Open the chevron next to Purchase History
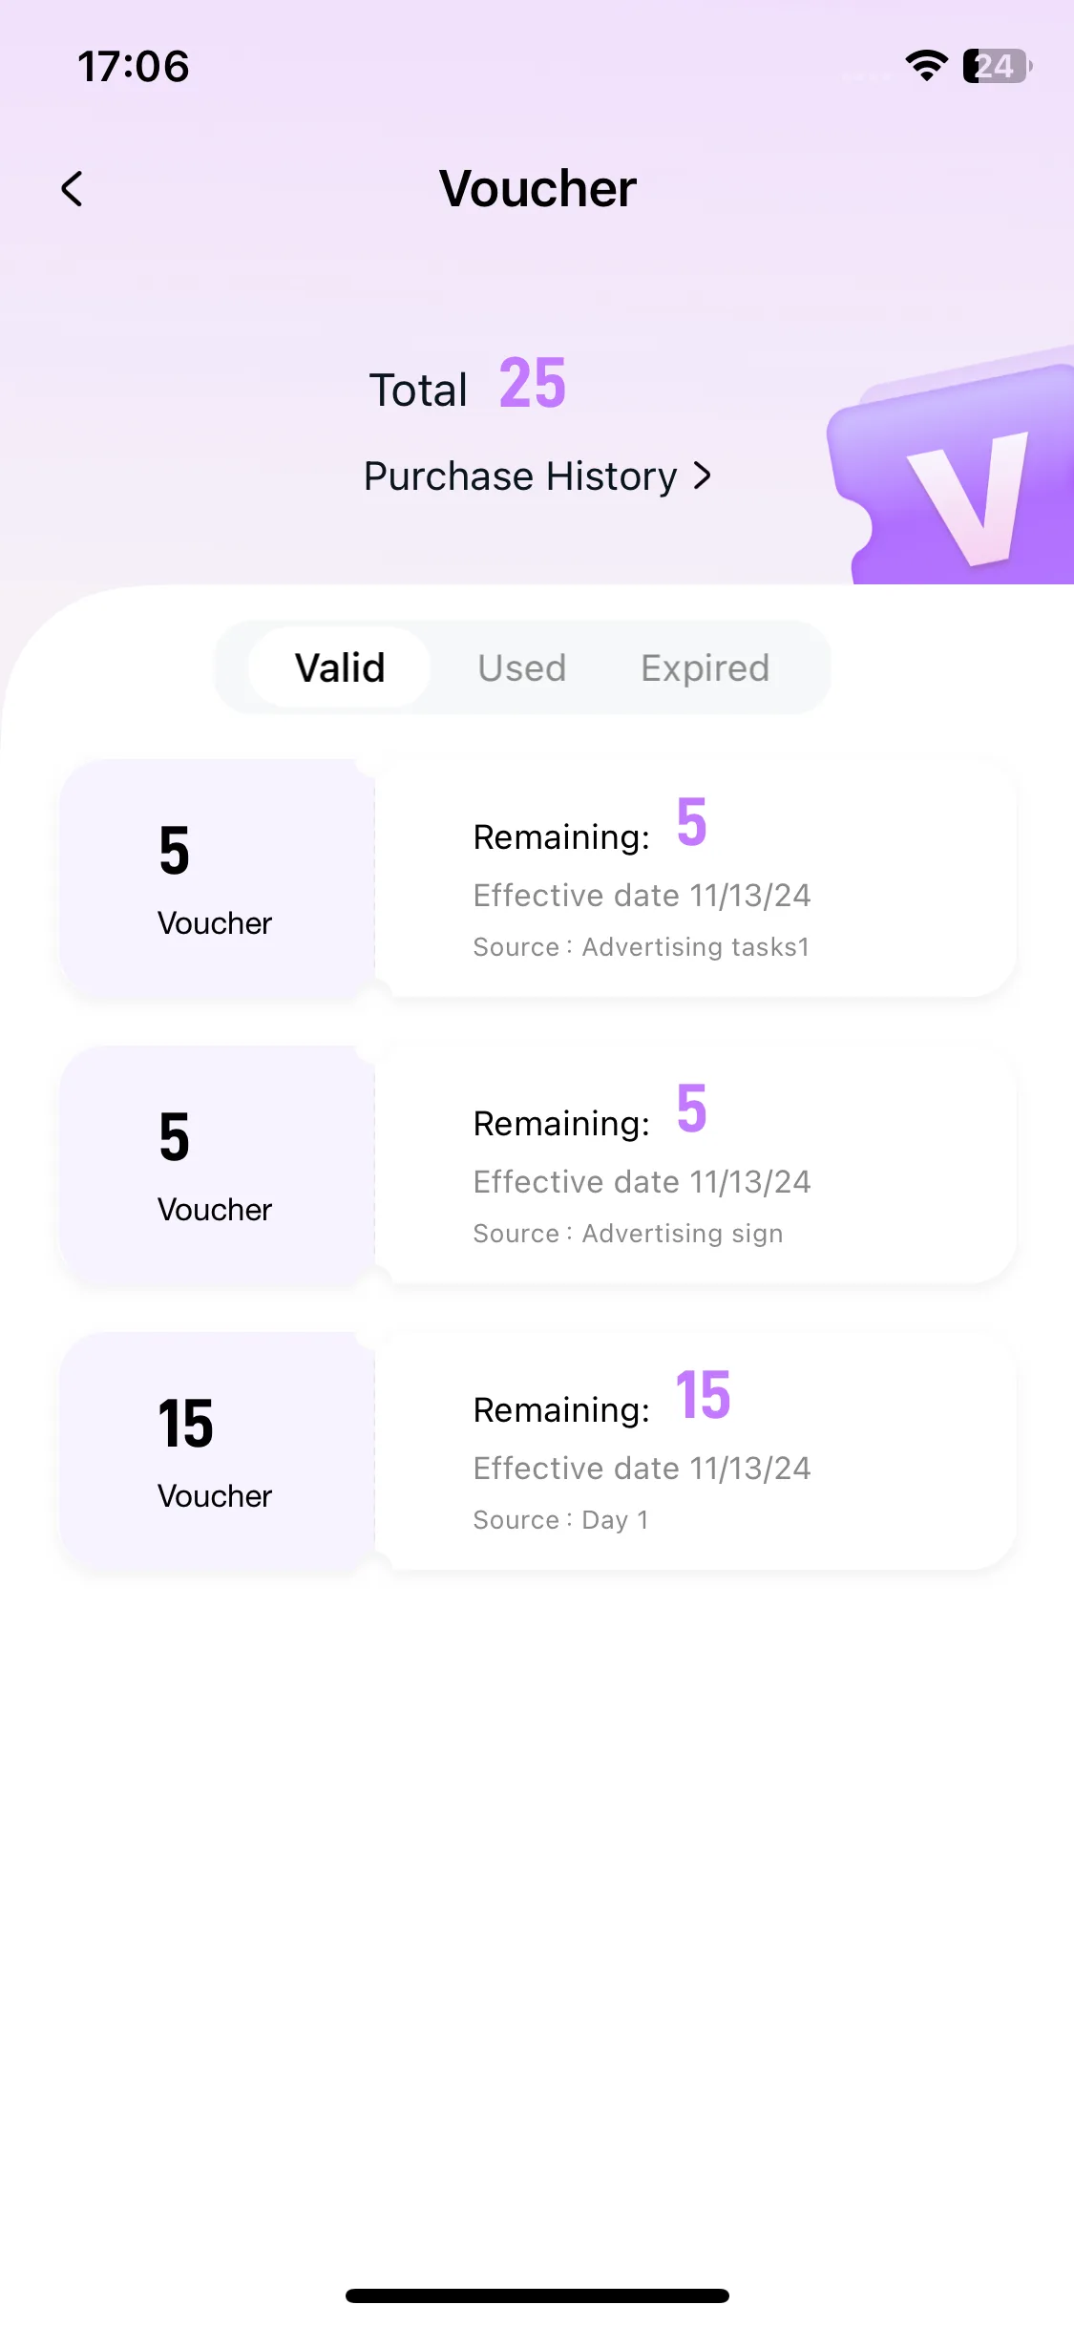The image size is (1074, 2326). point(703,476)
